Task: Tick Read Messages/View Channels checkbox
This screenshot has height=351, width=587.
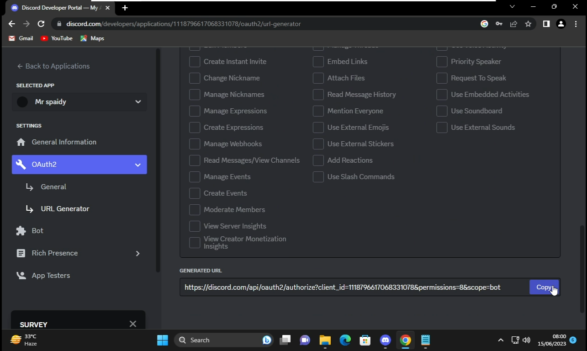Action: [x=195, y=160]
